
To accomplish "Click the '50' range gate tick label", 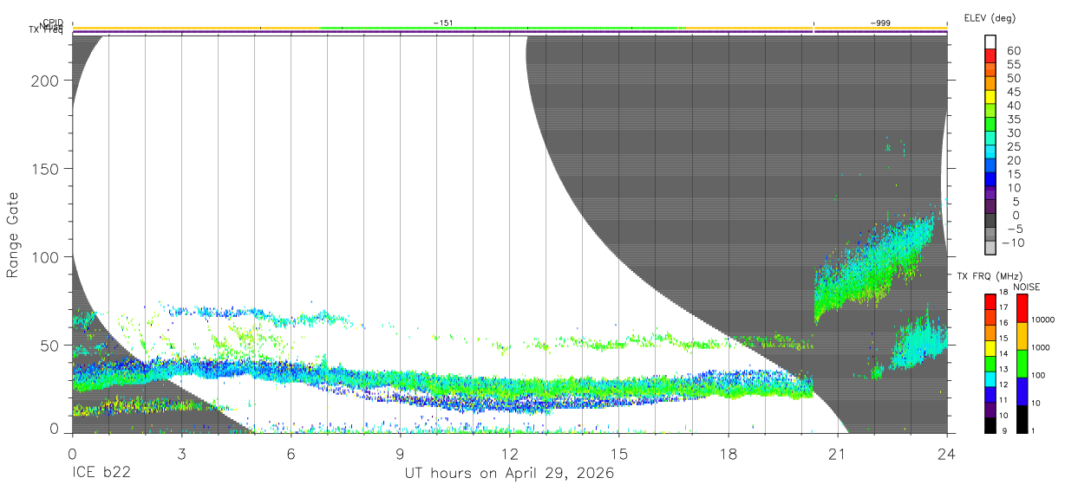I will tap(50, 346).
